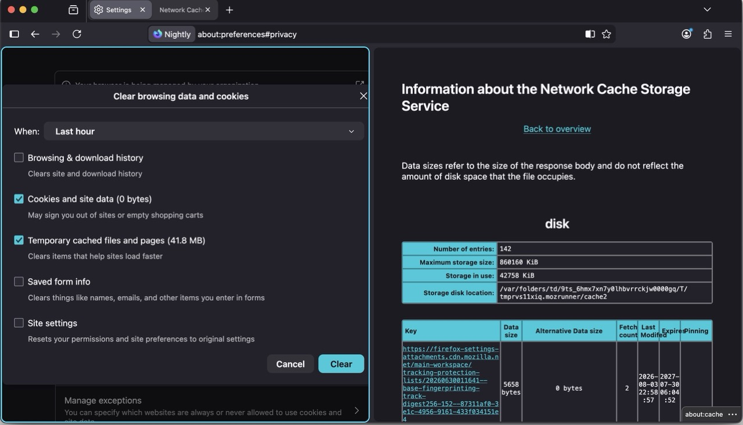
Task: Open a new tab with the plus icon
Action: (x=229, y=10)
